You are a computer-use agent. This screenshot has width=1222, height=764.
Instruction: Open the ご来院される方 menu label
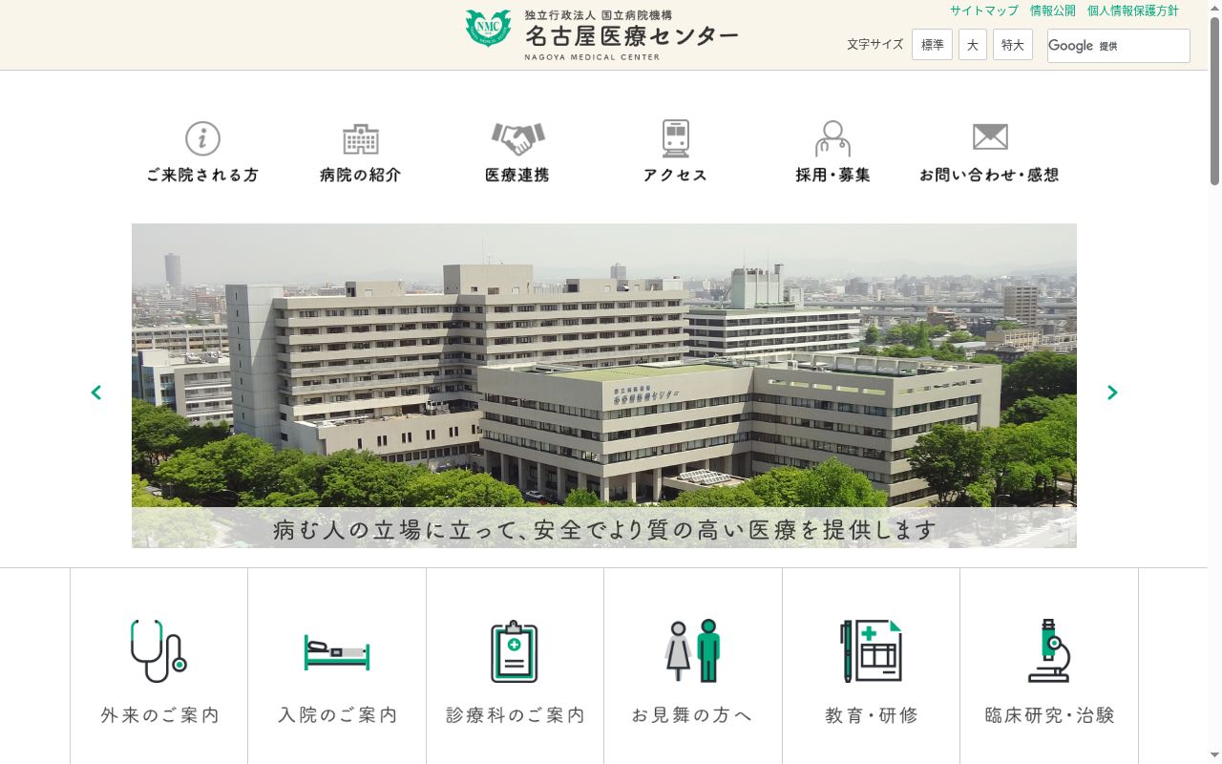(202, 175)
